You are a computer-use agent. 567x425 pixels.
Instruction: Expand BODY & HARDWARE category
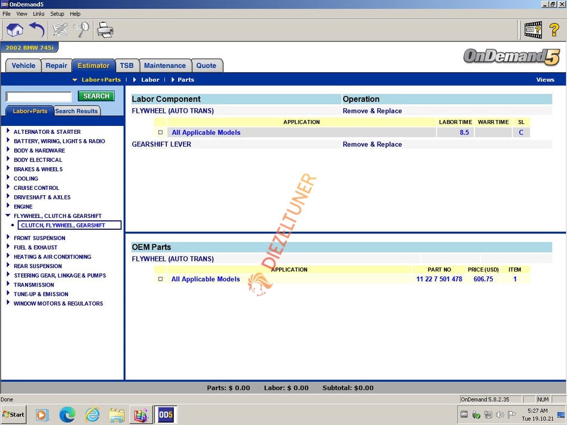coord(8,150)
